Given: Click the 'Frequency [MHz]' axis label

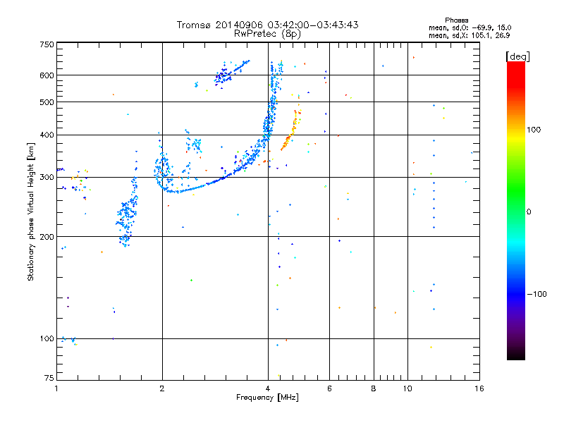Looking at the screenshot, I should 267,398.
